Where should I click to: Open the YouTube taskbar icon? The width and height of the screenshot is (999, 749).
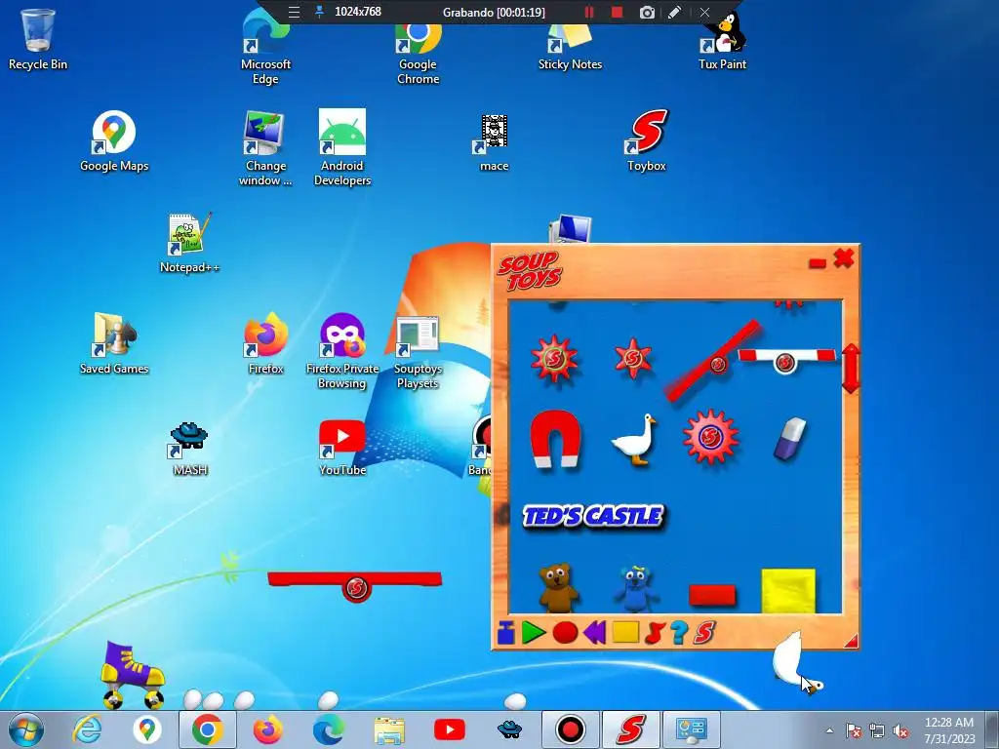pyautogui.click(x=449, y=729)
